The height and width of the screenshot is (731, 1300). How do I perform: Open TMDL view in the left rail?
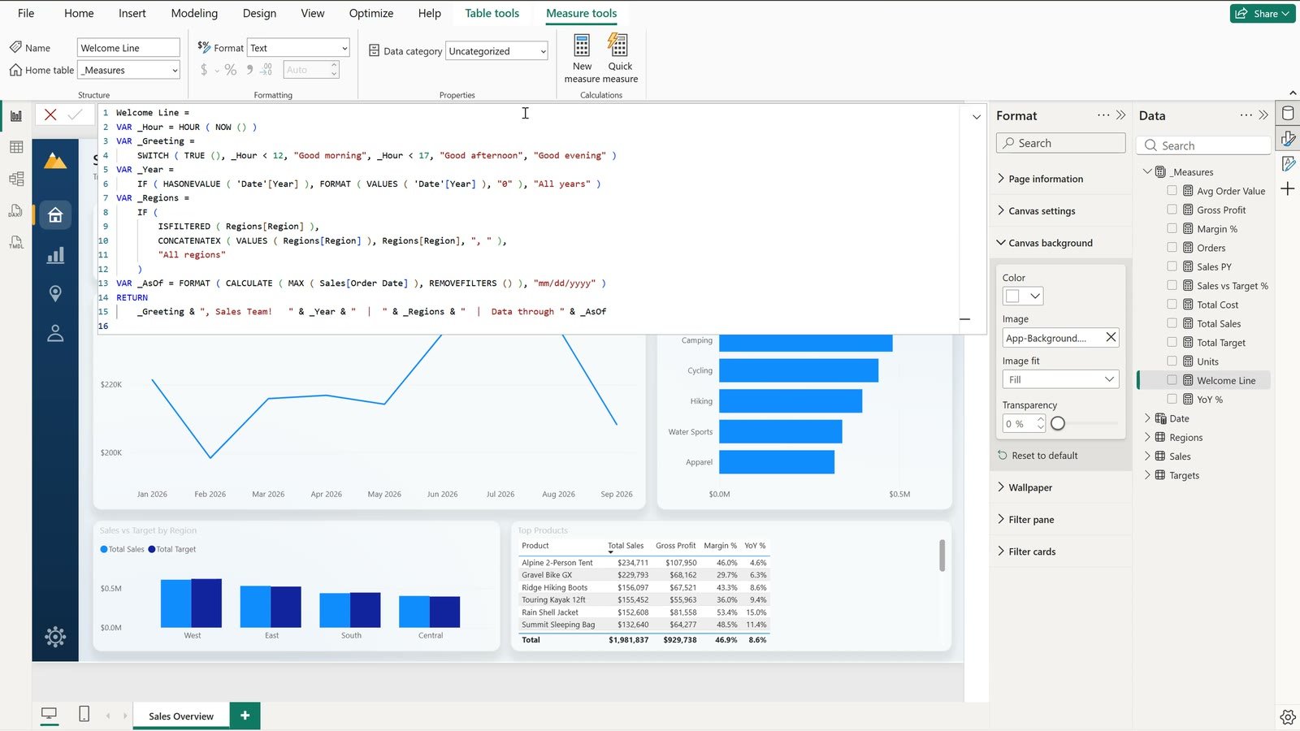point(16,242)
